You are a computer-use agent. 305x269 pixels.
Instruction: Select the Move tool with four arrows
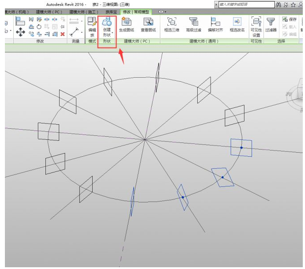(x=20, y=32)
